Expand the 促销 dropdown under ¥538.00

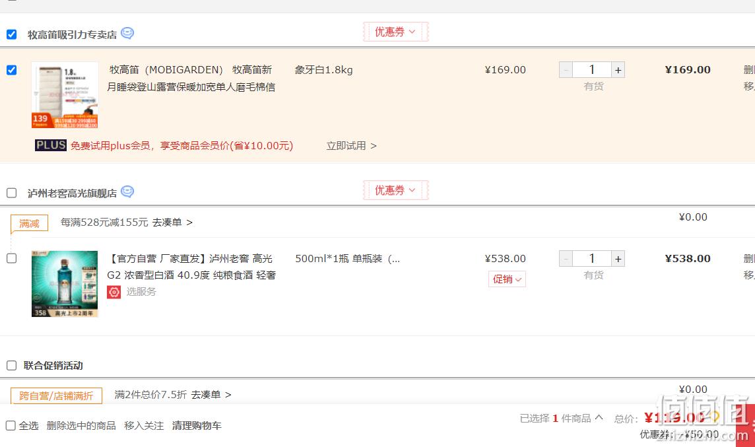[x=507, y=279]
